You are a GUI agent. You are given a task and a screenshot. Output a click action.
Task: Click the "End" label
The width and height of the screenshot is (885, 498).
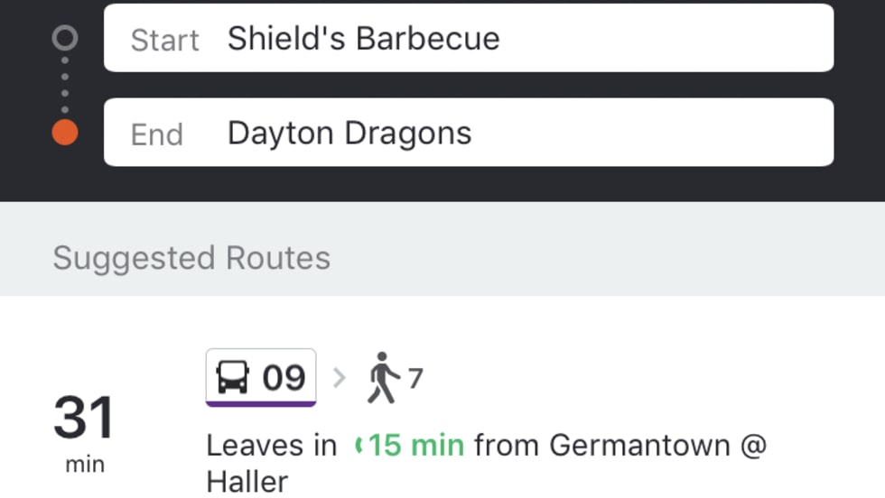[157, 134]
